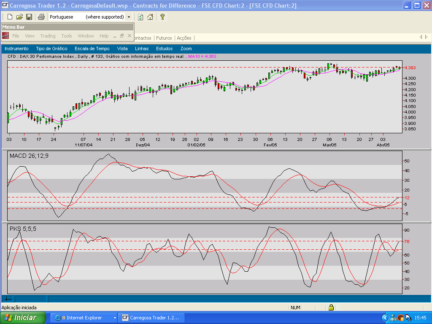
Task: Open a workspace with the folder icon
Action: coord(19,17)
